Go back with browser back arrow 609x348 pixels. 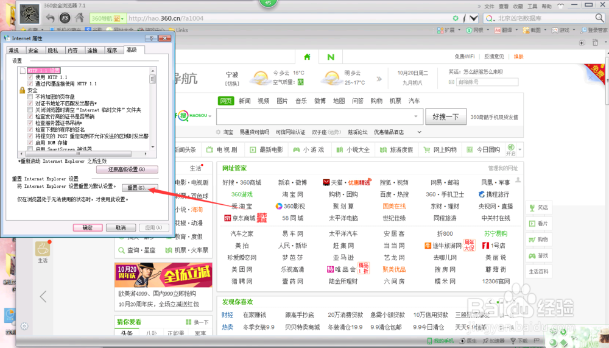pyautogui.click(x=50, y=18)
